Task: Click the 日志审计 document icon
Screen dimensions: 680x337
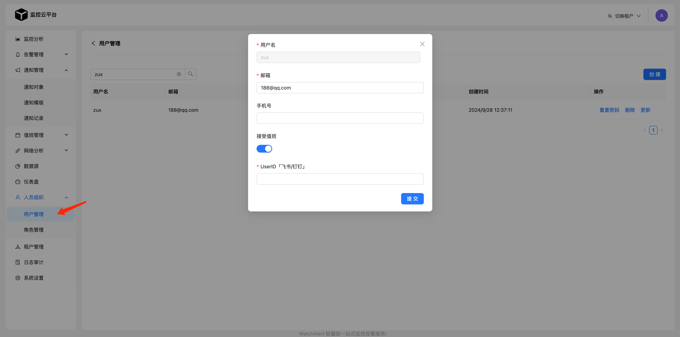Action: pyautogui.click(x=18, y=262)
